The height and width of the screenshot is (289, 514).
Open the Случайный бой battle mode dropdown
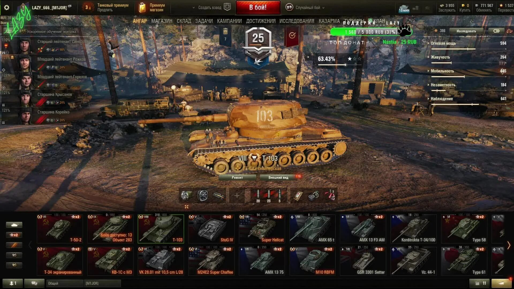click(x=305, y=7)
